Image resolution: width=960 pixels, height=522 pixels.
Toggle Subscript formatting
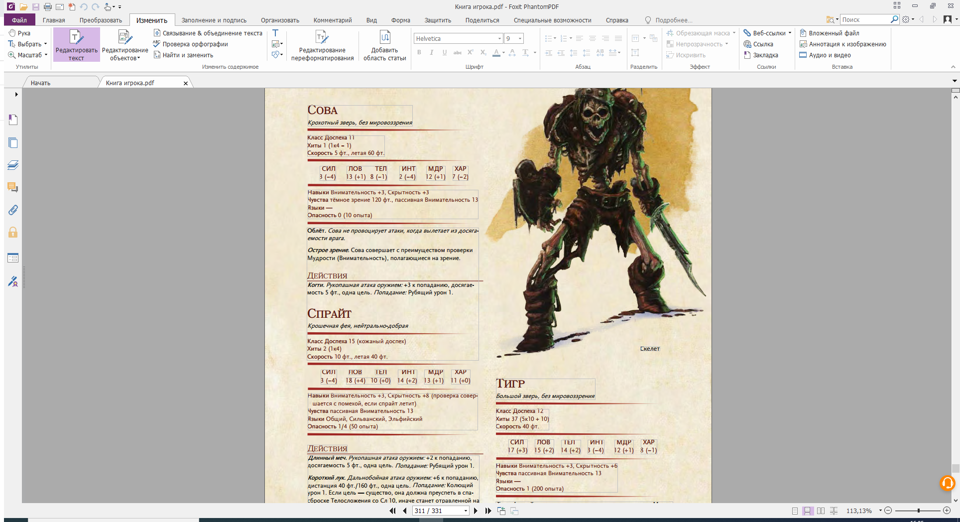pyautogui.click(x=483, y=52)
